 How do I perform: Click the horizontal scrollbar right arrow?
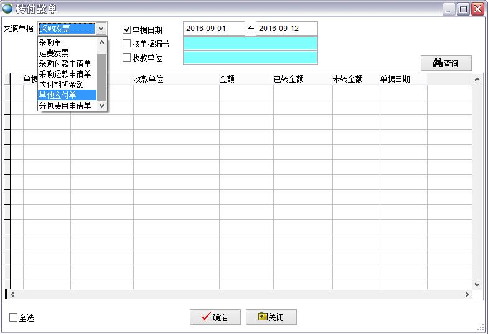point(468,295)
